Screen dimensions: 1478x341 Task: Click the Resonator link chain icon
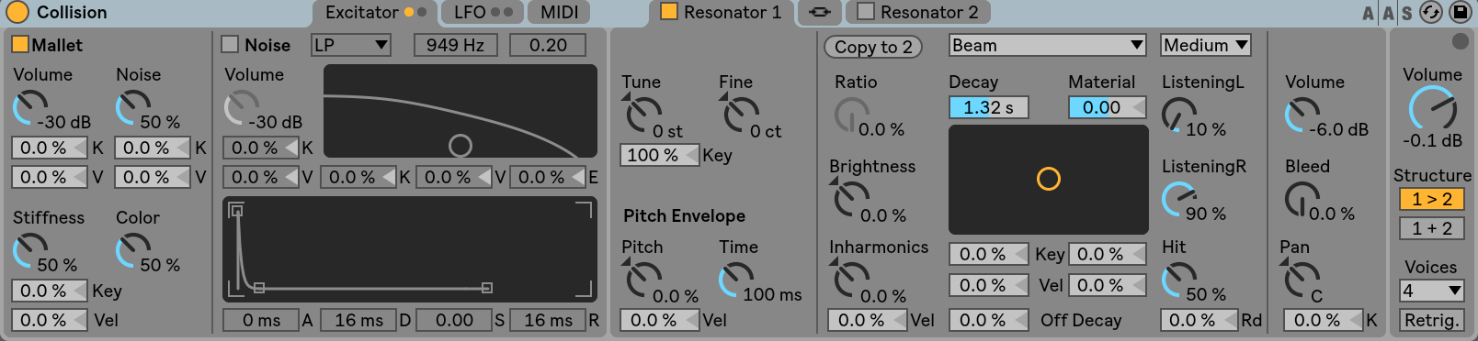coord(820,12)
